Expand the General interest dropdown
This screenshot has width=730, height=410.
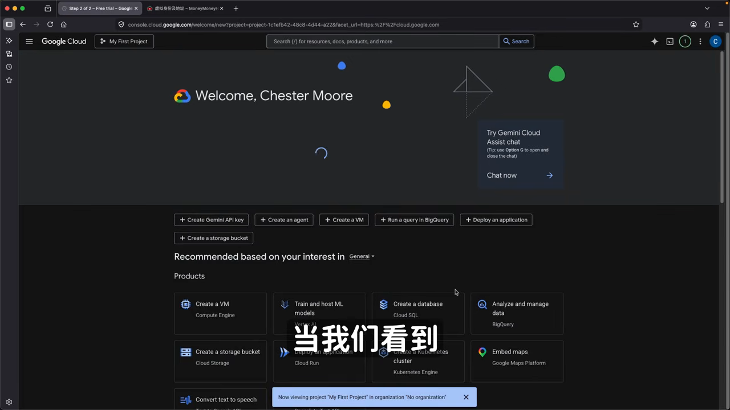click(362, 257)
